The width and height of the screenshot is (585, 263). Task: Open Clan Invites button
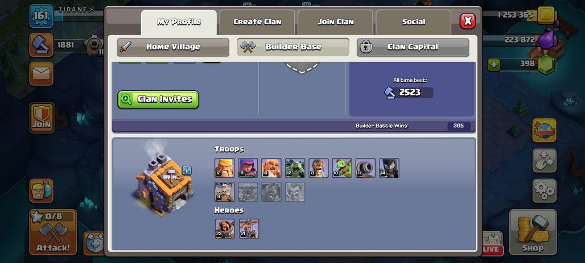158,99
